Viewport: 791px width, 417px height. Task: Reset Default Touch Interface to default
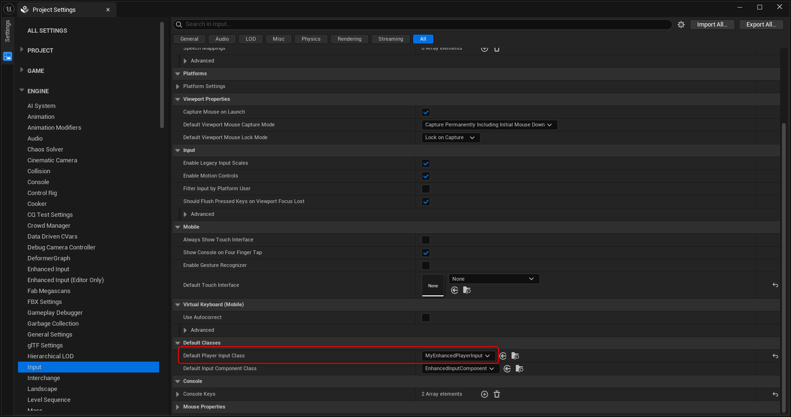click(x=775, y=285)
